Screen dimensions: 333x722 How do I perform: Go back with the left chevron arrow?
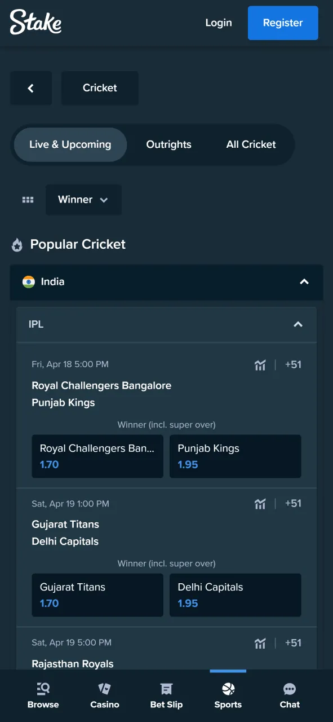[x=31, y=88]
